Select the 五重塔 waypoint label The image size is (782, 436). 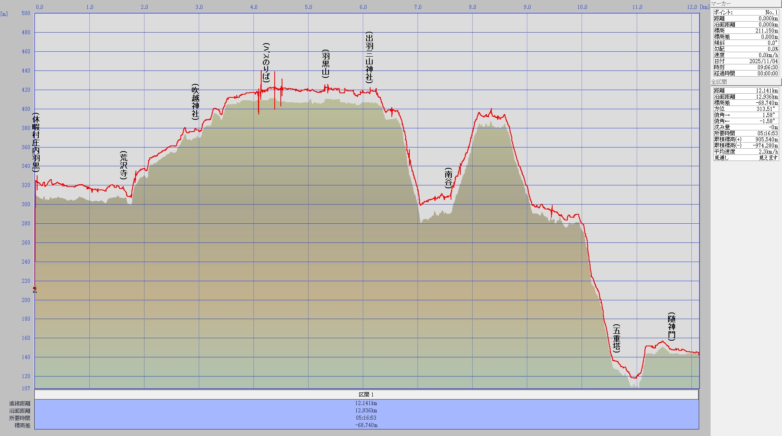tap(616, 338)
